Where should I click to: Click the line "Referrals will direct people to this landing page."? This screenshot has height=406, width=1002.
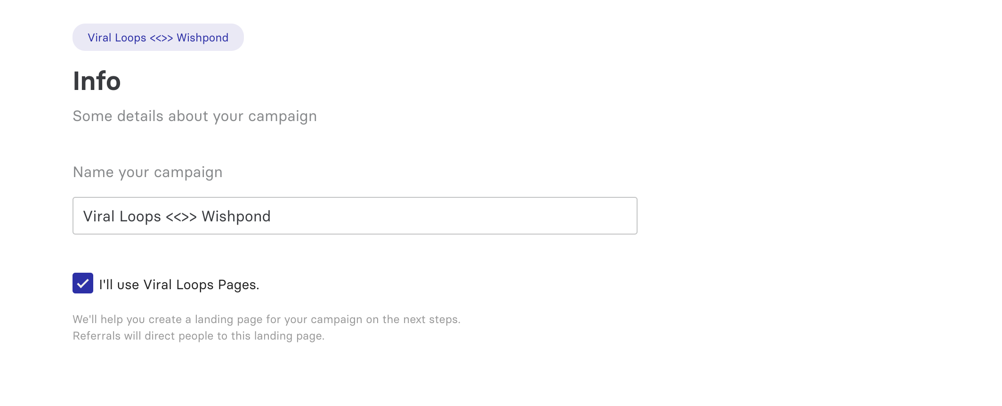click(x=198, y=336)
